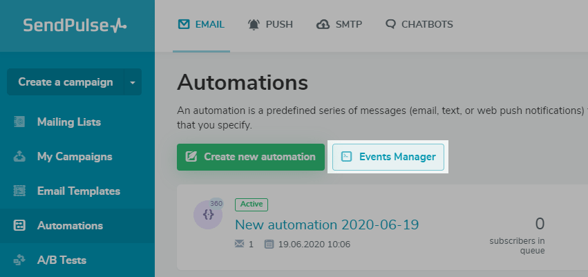Open the New automation 2020-06-19 link
The width and height of the screenshot is (588, 277).
[327, 225]
